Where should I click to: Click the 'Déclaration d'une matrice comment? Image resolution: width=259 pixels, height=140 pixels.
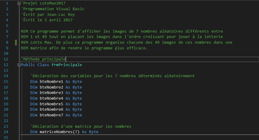81,127
